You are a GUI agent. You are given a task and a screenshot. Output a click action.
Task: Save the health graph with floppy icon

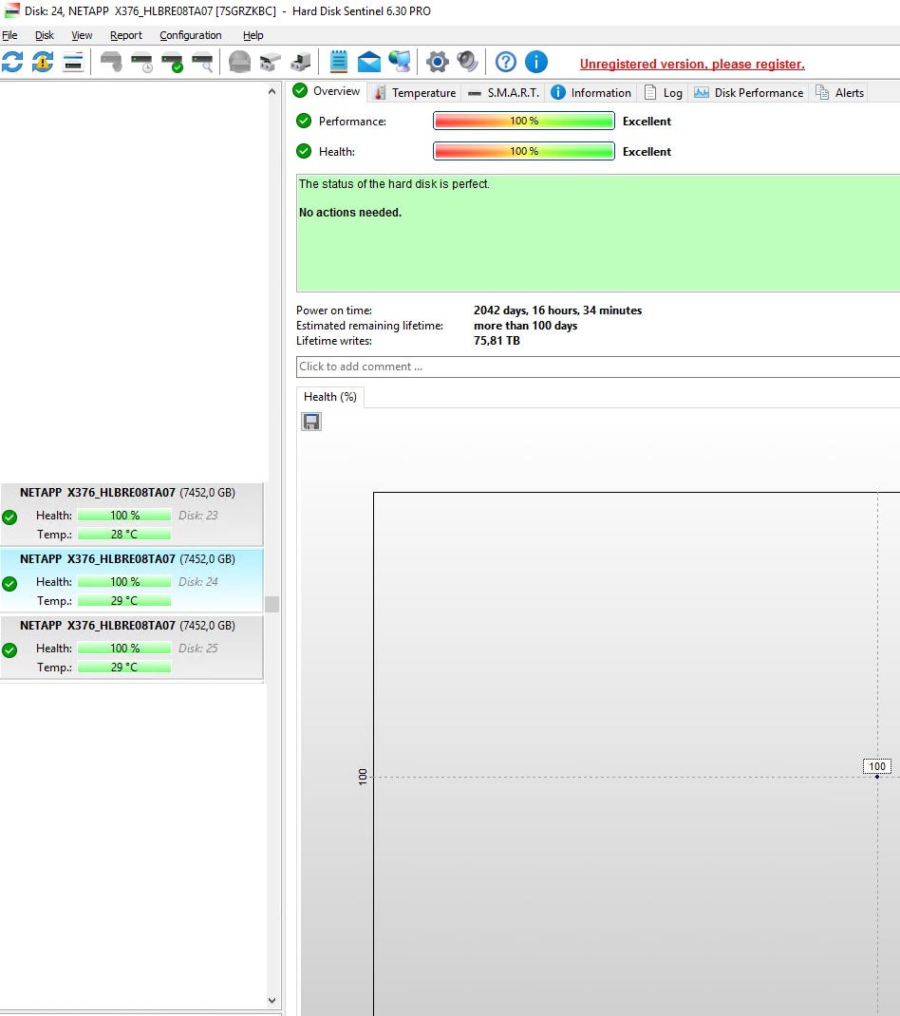(311, 422)
